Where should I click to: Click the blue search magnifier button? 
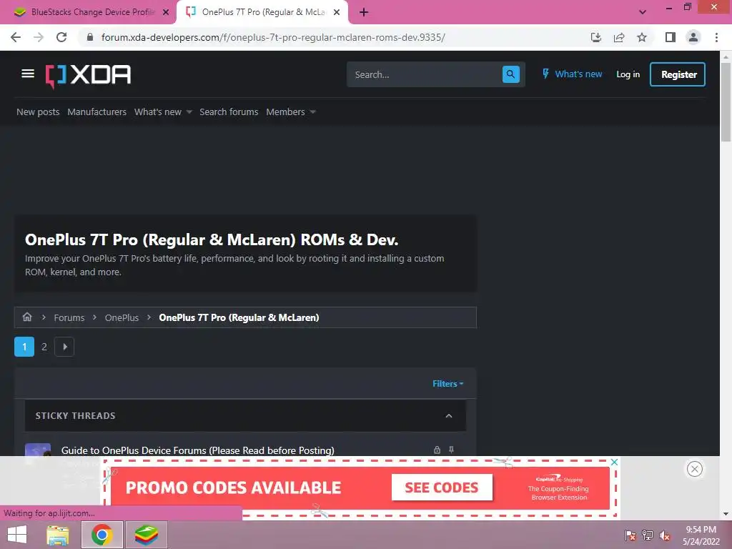click(x=510, y=74)
